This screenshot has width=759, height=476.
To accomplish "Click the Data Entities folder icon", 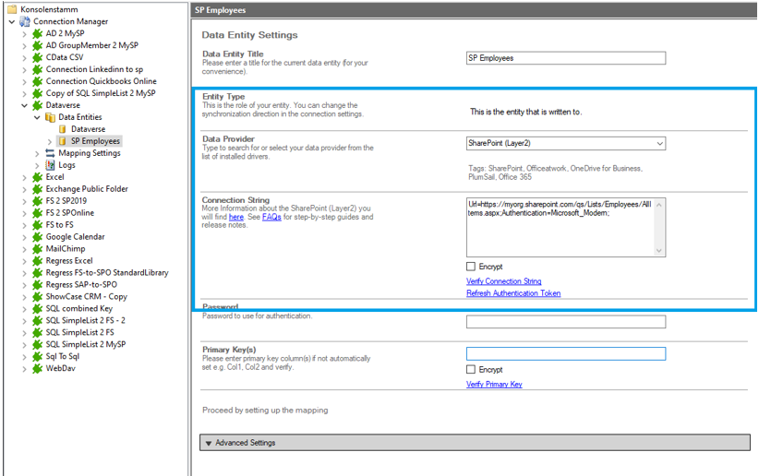I will (x=50, y=117).
